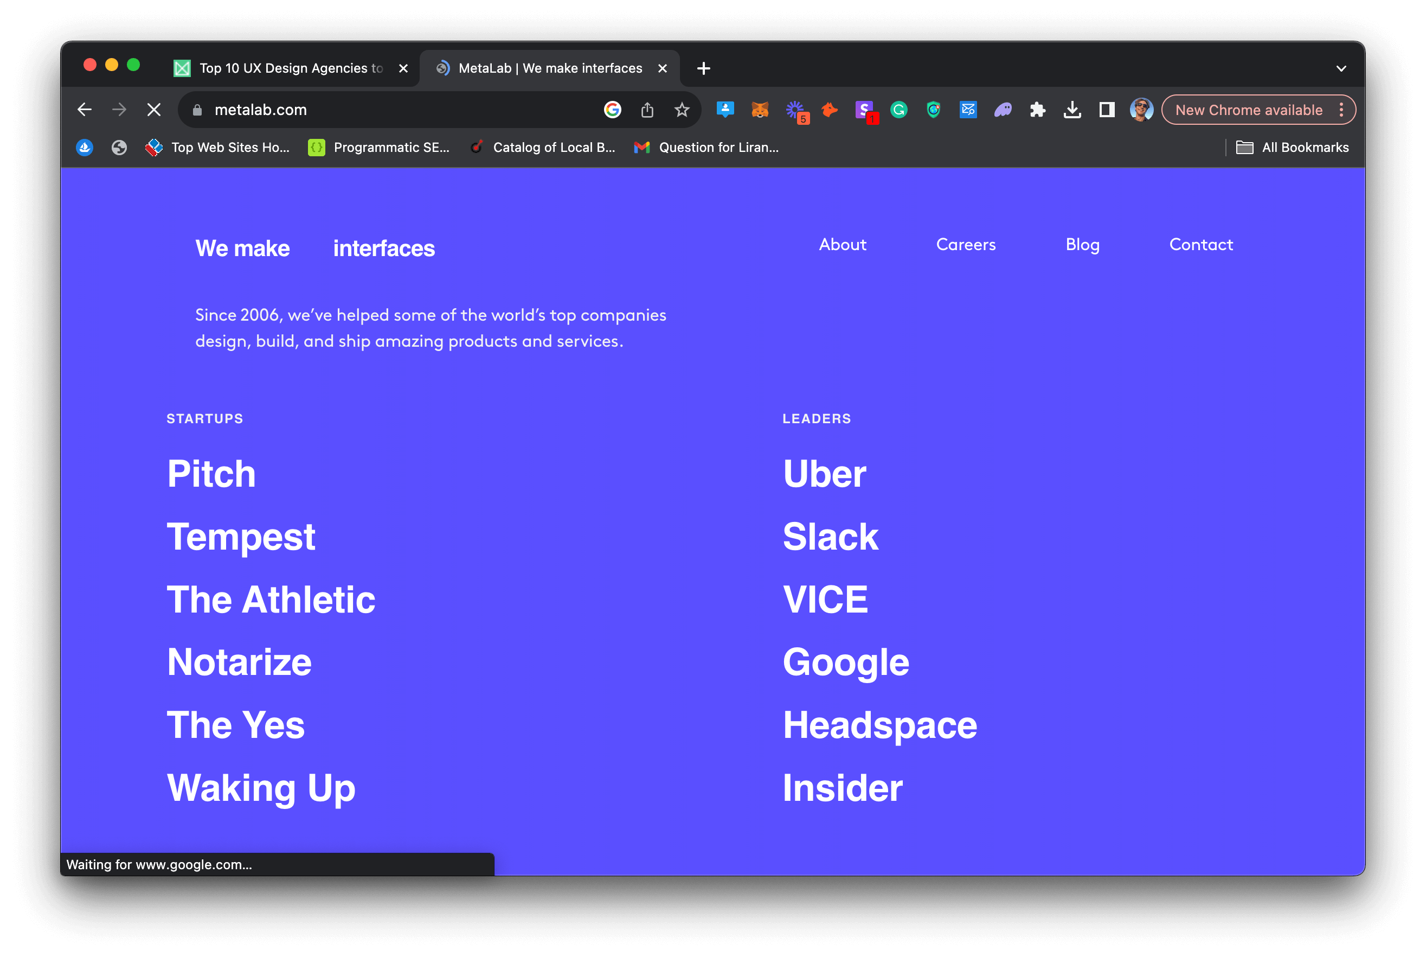Click the STARTUPS column label
Image resolution: width=1426 pixels, height=956 pixels.
coord(204,419)
